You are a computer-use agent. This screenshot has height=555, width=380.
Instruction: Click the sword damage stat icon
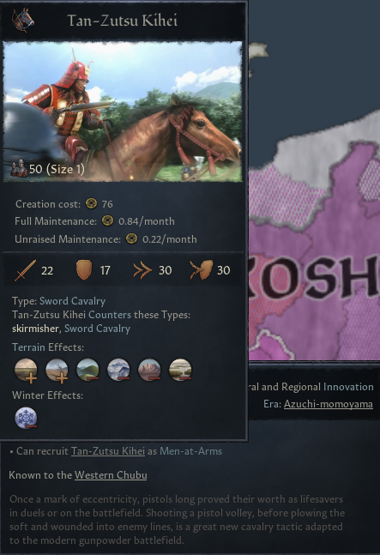[25, 270]
